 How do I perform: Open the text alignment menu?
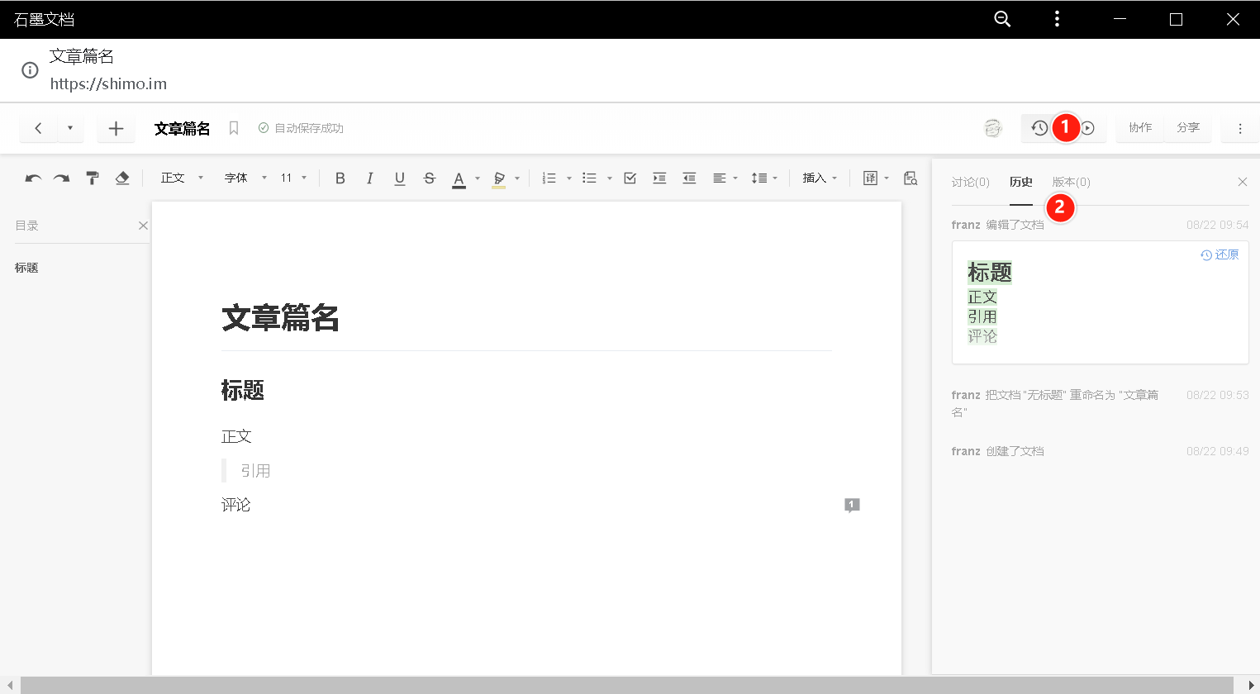(725, 178)
